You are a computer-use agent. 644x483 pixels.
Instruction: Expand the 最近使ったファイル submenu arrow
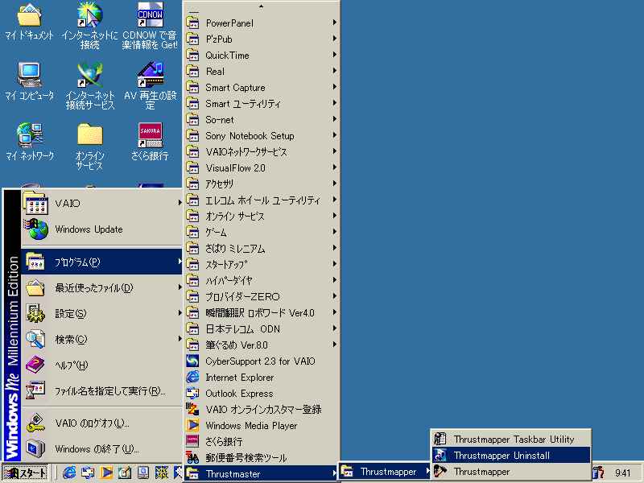[x=180, y=287]
